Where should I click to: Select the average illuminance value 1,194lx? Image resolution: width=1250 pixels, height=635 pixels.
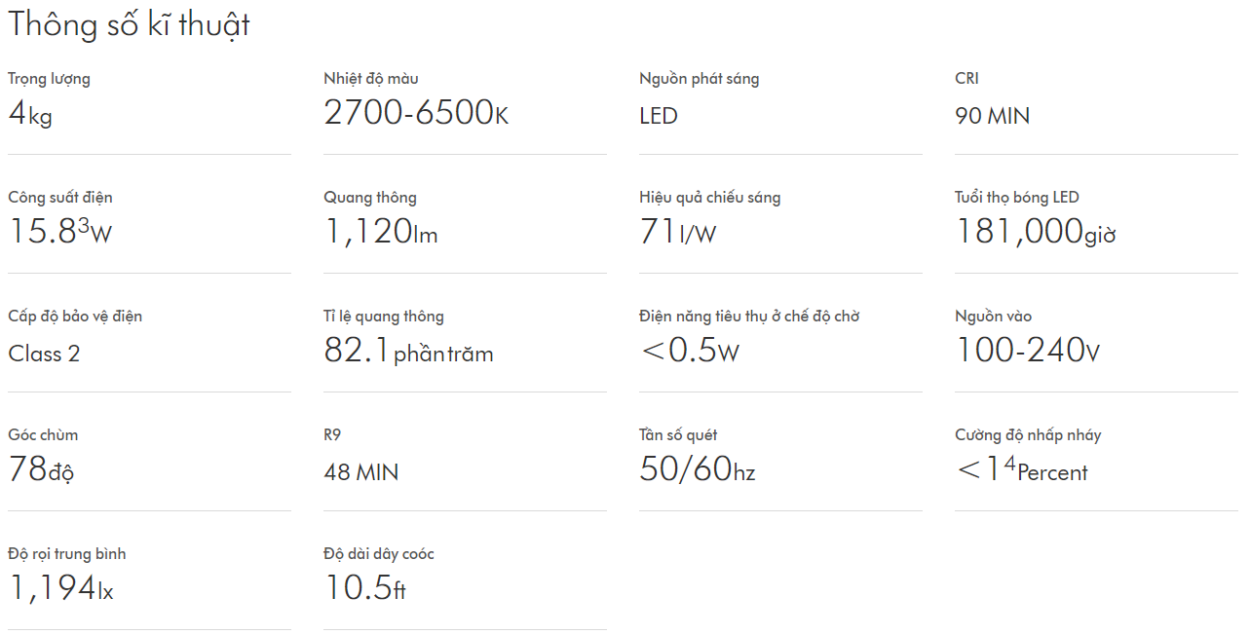pyautogui.click(x=61, y=589)
